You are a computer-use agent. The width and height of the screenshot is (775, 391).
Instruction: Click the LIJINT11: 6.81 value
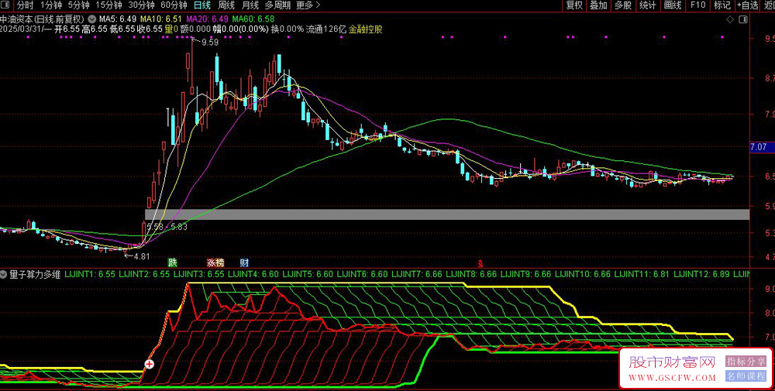click(x=642, y=274)
